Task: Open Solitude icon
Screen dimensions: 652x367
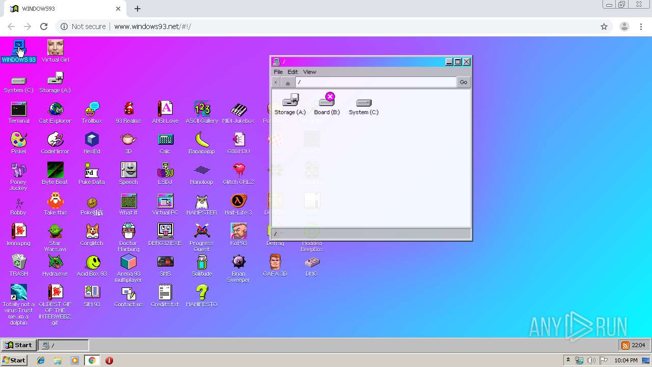Action: (202, 266)
